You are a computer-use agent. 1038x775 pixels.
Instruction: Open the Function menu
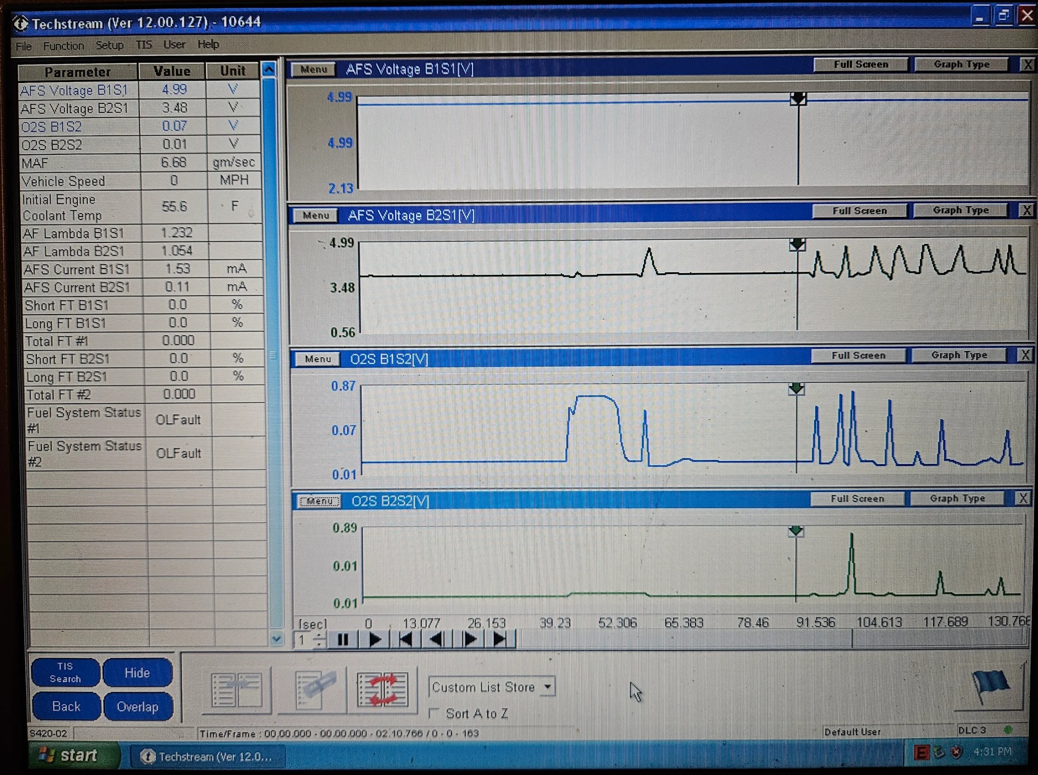pos(63,46)
